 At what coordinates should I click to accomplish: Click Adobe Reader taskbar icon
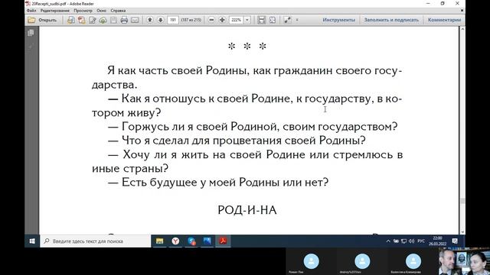pyautogui.click(x=223, y=241)
